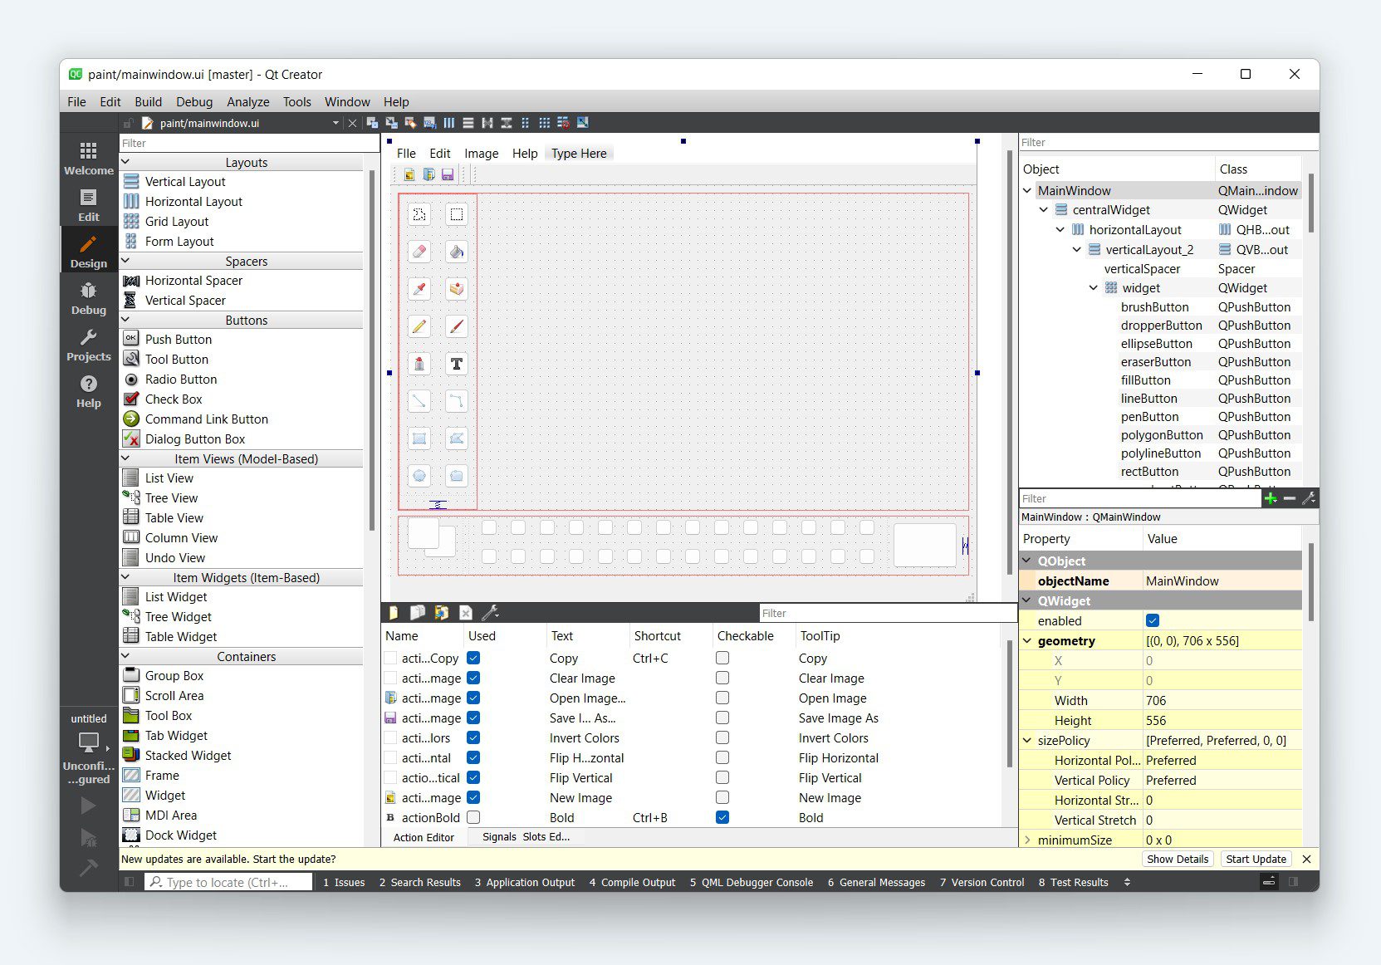Collapse the centralWidget tree node
Screen dimensions: 1381x965
tap(1044, 210)
